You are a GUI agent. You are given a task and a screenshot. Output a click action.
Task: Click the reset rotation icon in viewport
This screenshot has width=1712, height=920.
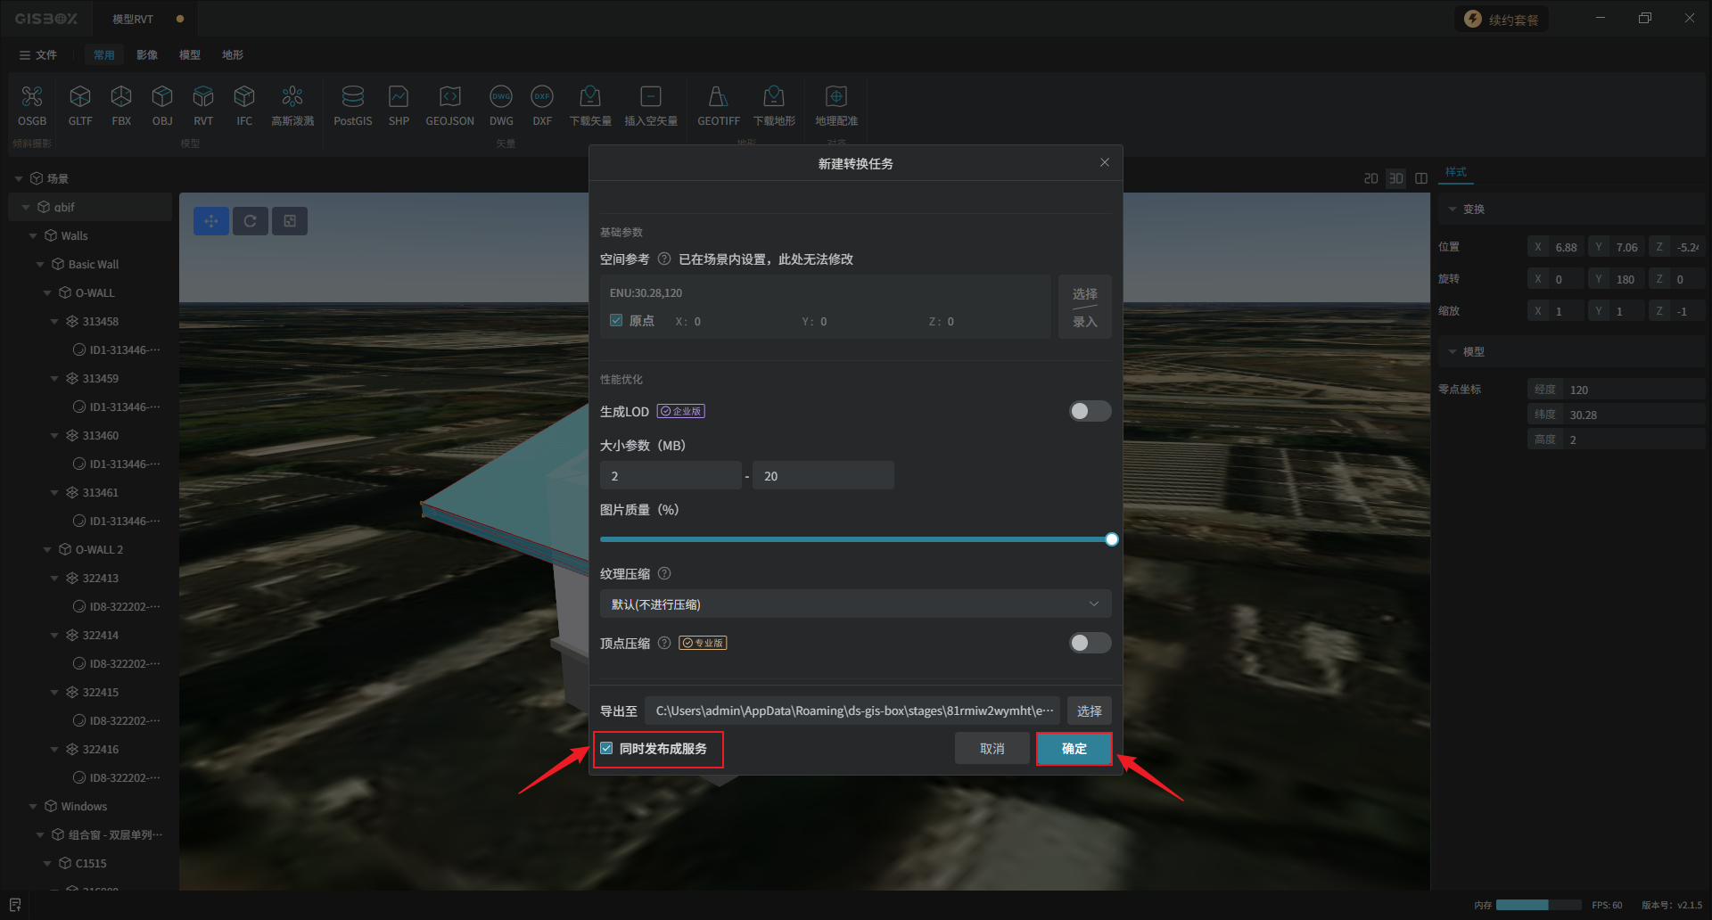[x=251, y=221]
